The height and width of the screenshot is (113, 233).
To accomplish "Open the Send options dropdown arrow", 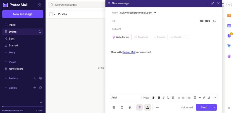I will (215, 107).
